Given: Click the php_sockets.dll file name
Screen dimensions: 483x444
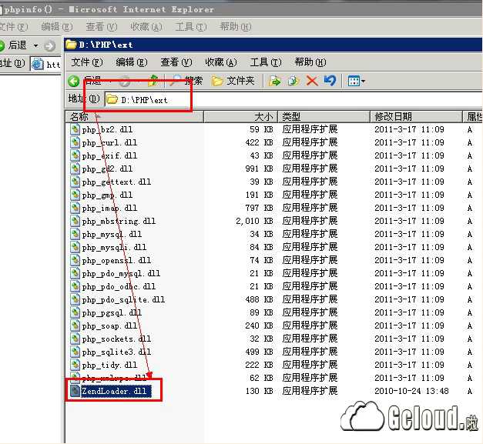Looking at the screenshot, I should 116,339.
